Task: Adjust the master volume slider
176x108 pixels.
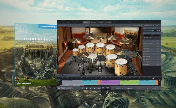Action: pos(147,88)
